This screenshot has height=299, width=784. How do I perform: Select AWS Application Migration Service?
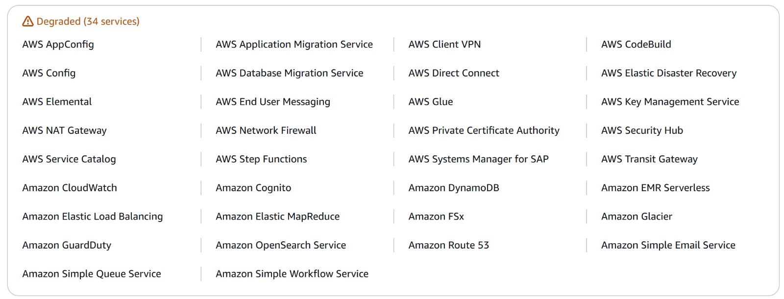point(294,45)
